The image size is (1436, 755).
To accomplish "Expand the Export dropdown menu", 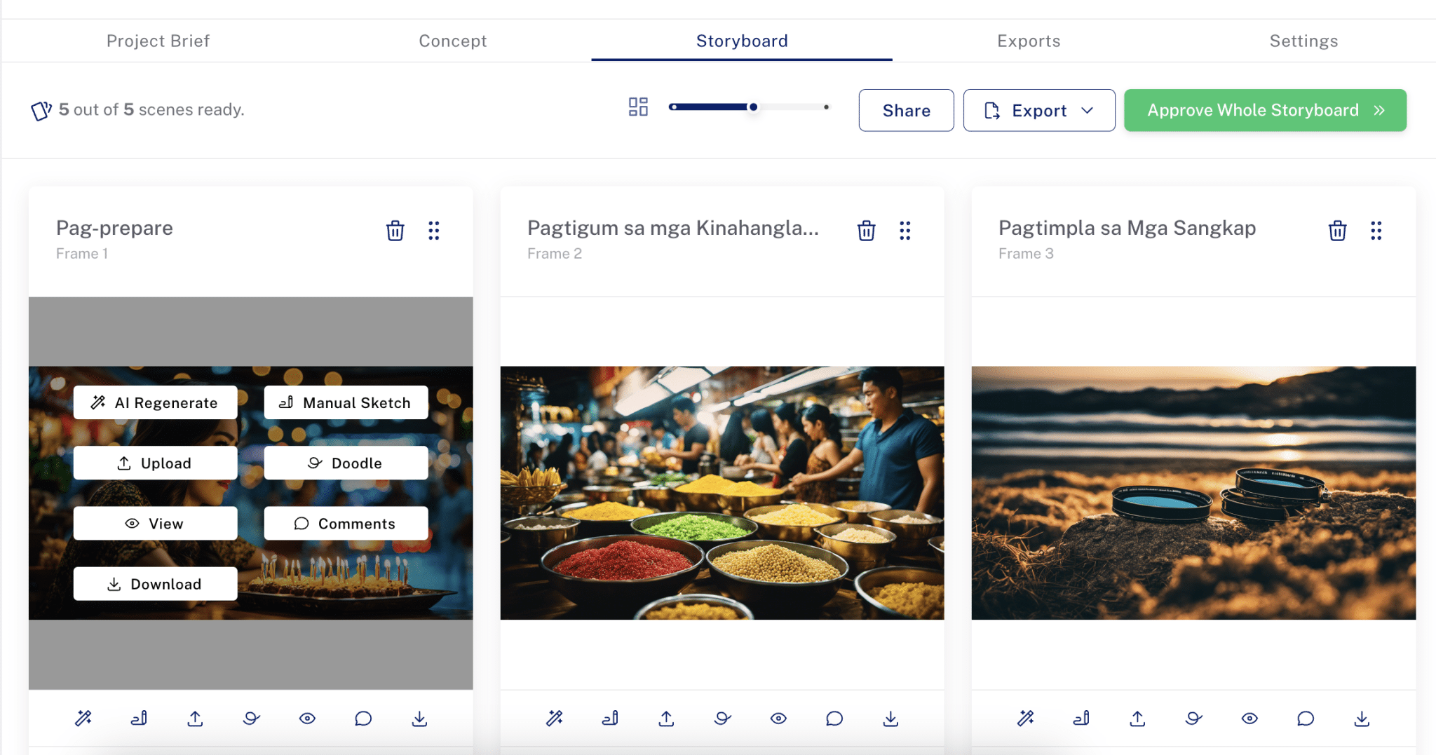I will point(1038,110).
